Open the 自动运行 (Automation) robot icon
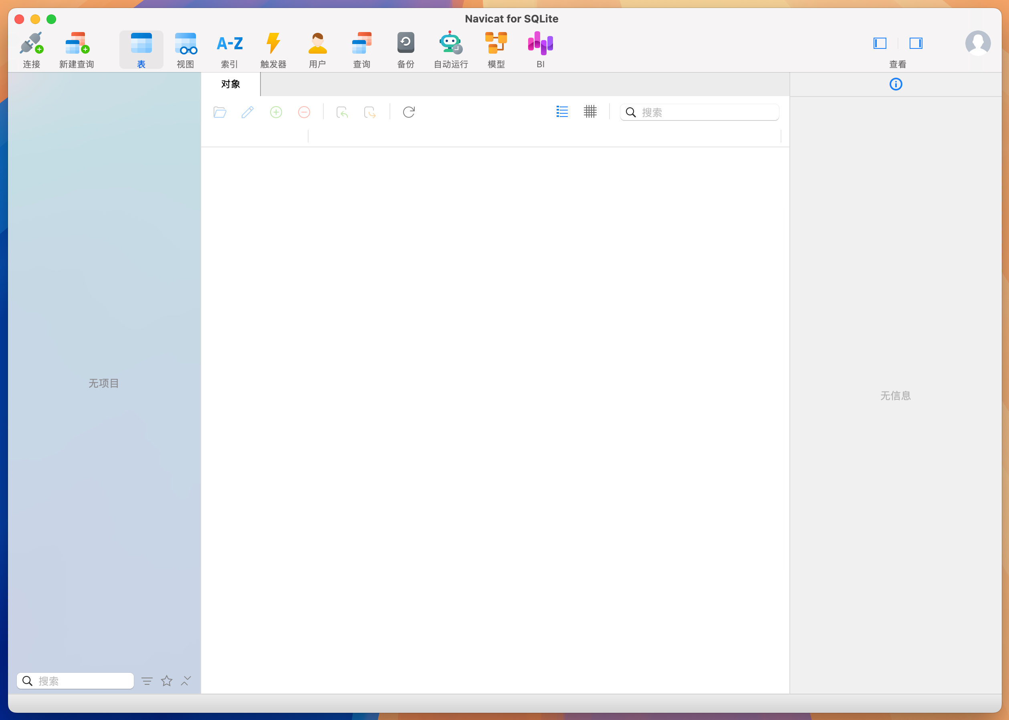 coord(451,49)
